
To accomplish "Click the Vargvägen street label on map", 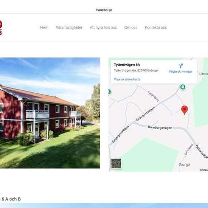I will click(x=153, y=96).
